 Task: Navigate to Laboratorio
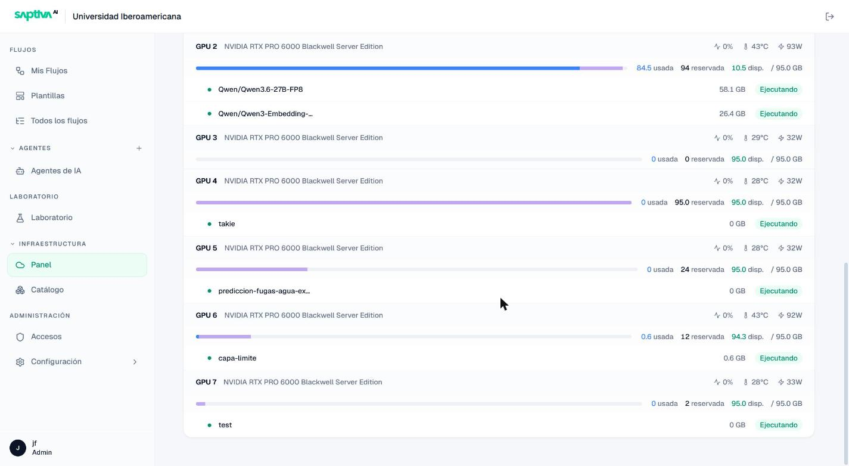point(77,218)
